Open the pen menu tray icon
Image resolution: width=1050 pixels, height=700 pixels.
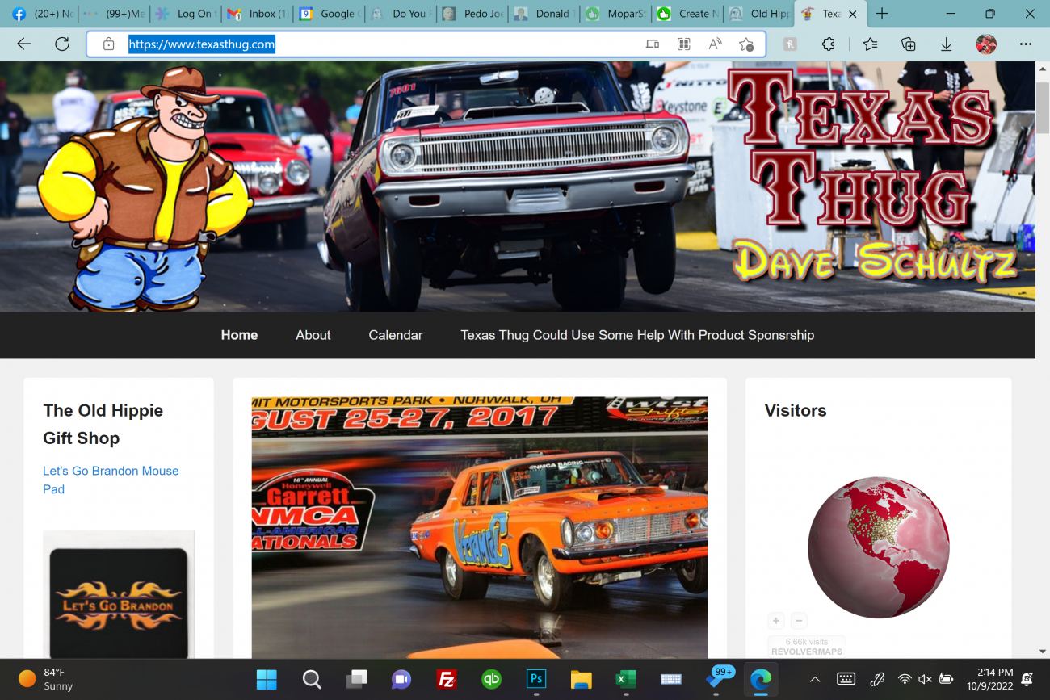click(x=877, y=680)
